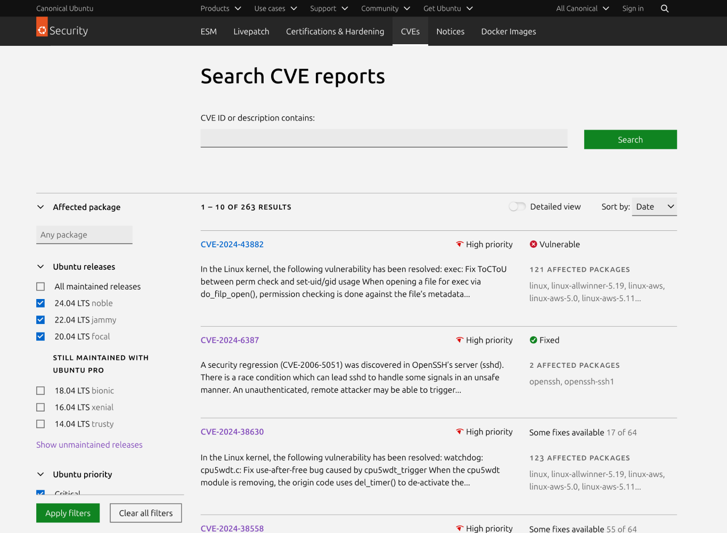727x533 pixels.
Task: Click Still maintained with Ubuntu Pro heading
Action: pyautogui.click(x=101, y=364)
